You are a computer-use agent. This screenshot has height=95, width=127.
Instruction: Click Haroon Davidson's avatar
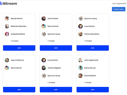click(x=80, y=34)
